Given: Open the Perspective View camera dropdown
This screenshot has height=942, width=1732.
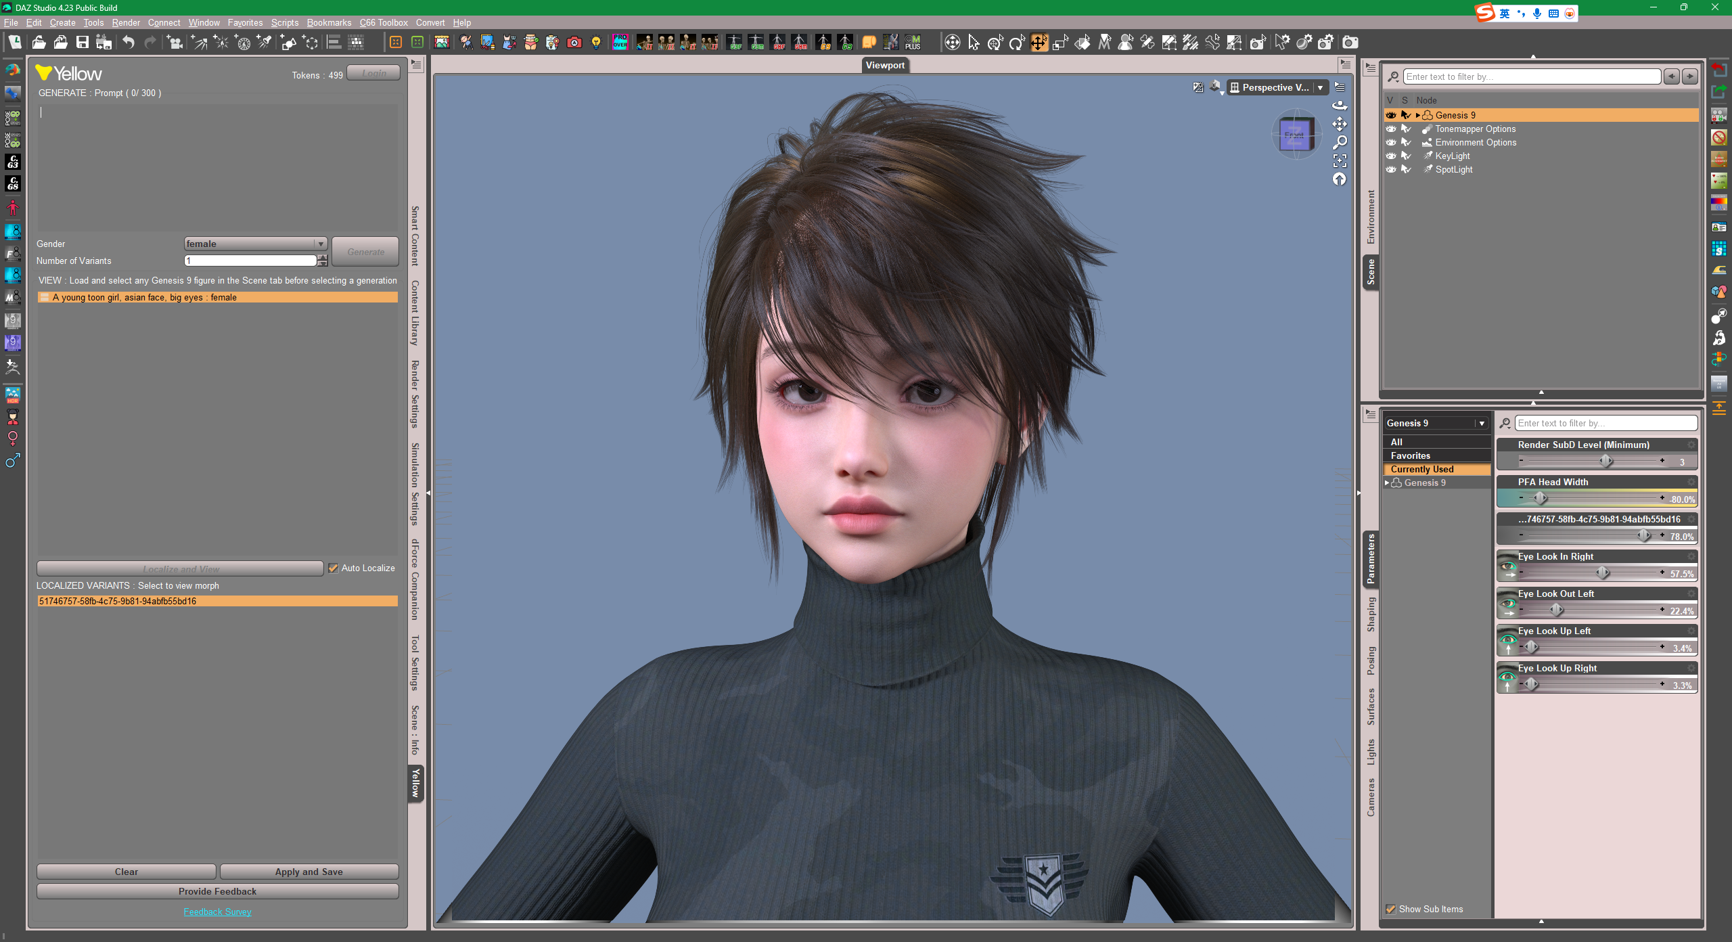Looking at the screenshot, I should tap(1320, 87).
